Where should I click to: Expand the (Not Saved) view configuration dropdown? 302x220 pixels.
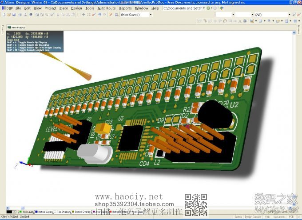coord(151,15)
